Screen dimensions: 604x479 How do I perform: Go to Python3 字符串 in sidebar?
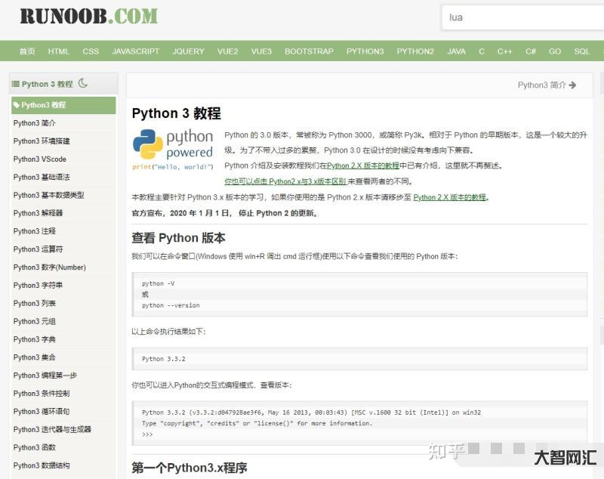(x=38, y=286)
